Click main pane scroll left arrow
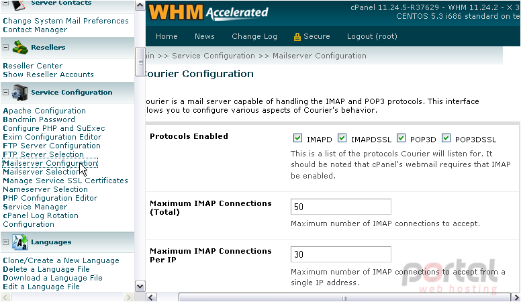Screen dimensions: 521x302 [x=151, y=297]
